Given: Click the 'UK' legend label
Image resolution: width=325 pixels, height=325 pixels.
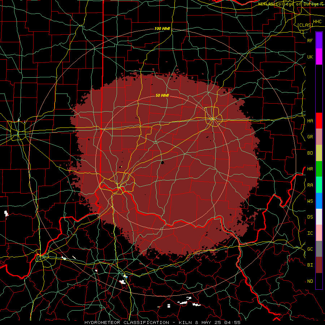Looking at the screenshot, I should [310, 57].
